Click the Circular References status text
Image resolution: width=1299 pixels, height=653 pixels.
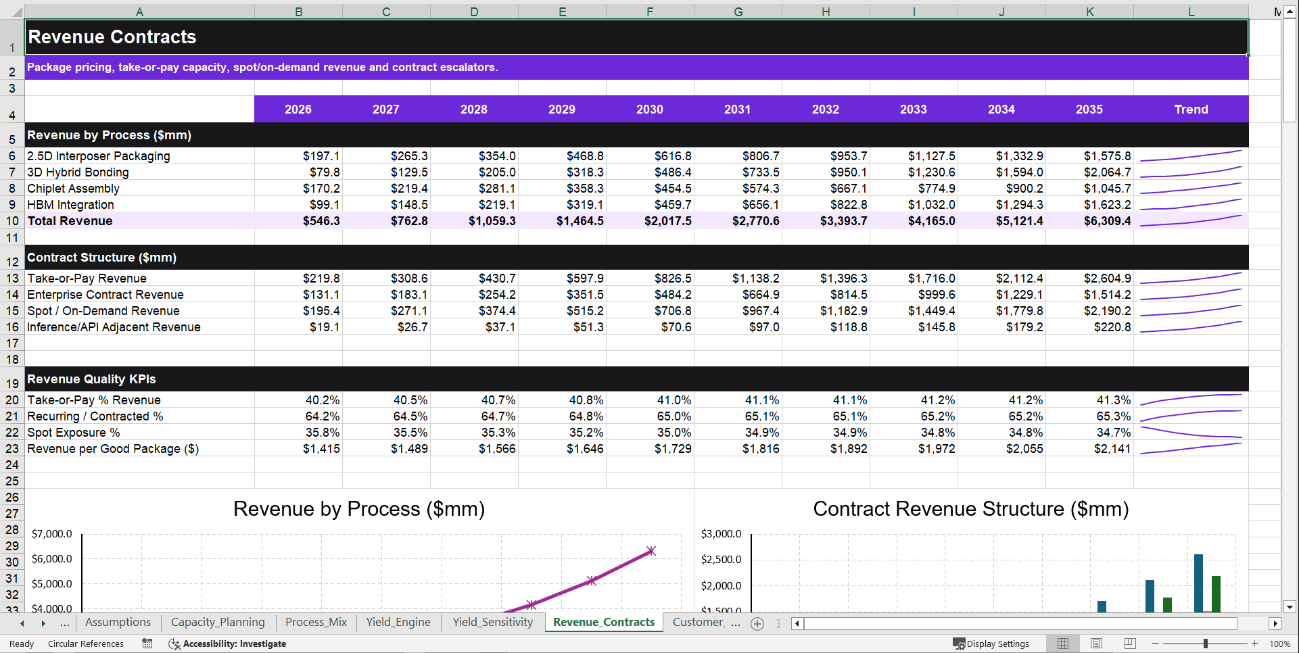click(x=86, y=644)
